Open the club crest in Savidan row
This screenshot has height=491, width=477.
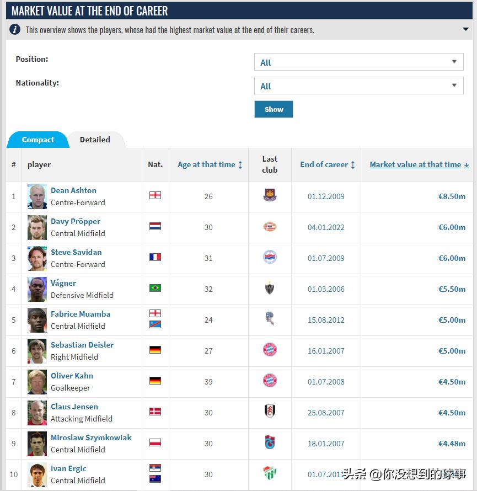point(270,257)
